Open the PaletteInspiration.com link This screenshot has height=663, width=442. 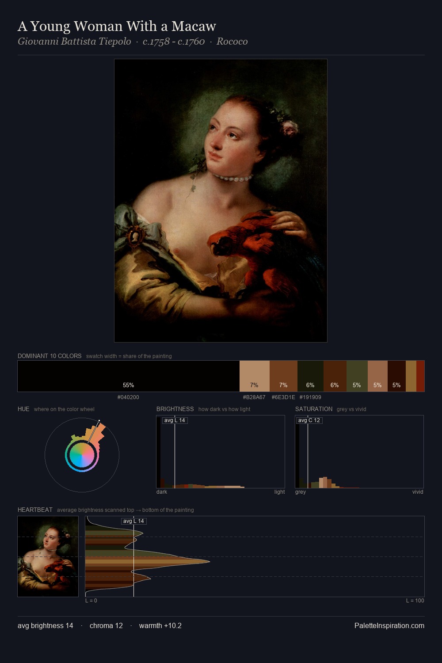pos(389,626)
